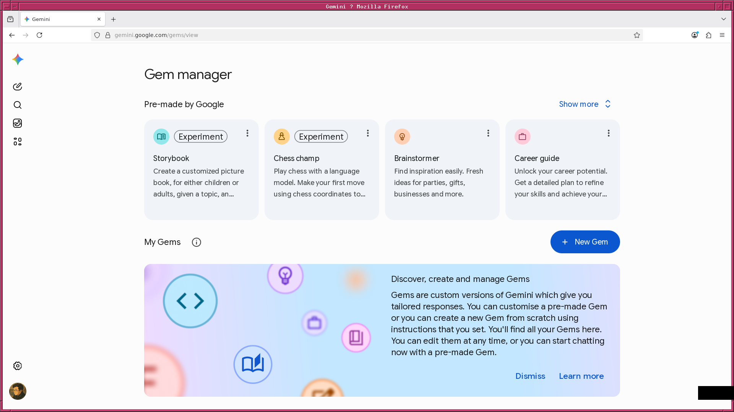Focus the address bar URL field
Viewport: 734px width, 412px height.
tap(367, 35)
